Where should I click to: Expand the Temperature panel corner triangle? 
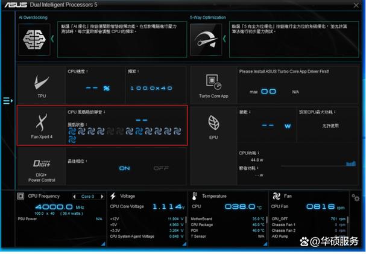265,244
